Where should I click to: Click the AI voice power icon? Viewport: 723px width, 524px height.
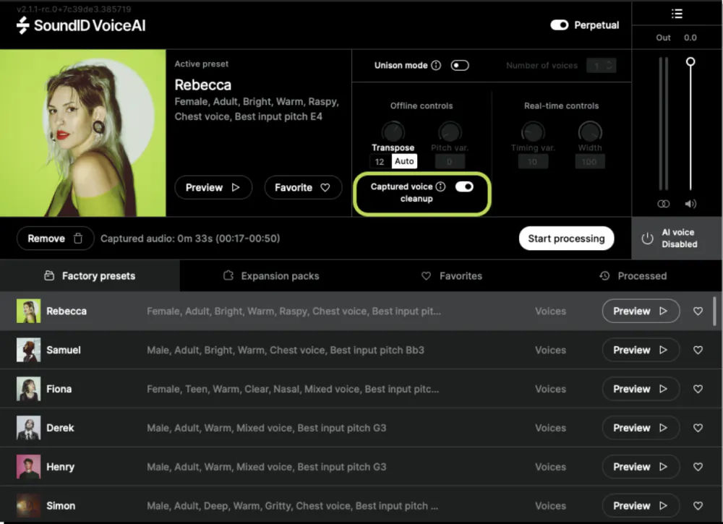coord(647,239)
